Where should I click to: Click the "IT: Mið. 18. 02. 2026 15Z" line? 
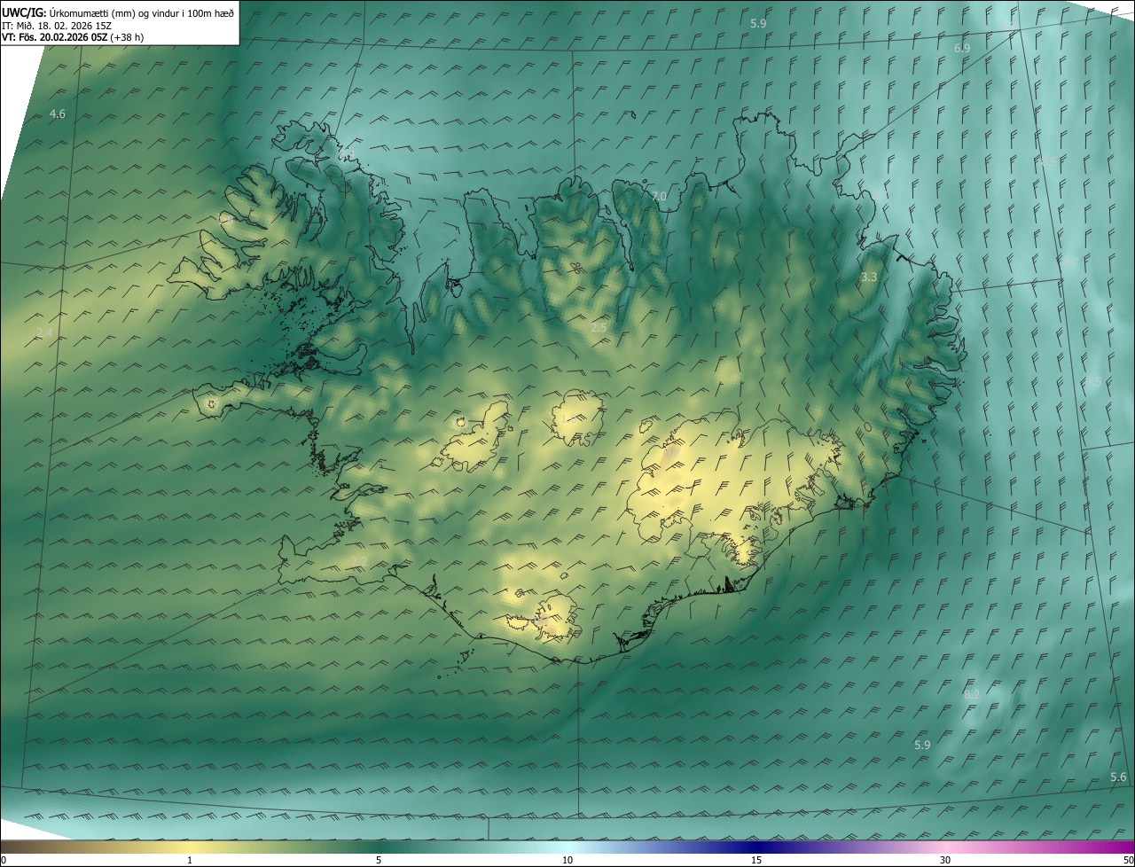(59, 25)
